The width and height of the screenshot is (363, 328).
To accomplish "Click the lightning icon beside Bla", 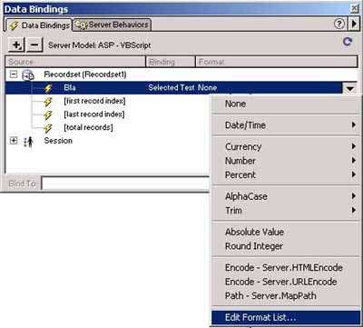I will (48, 88).
